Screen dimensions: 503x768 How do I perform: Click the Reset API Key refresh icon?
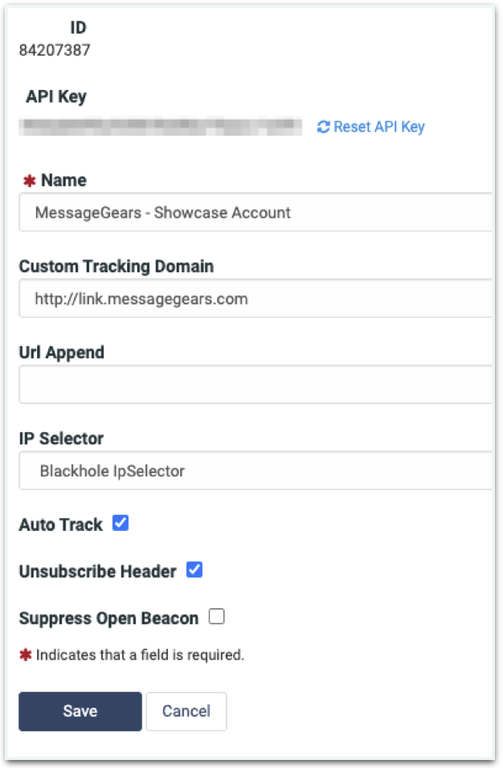pos(323,127)
